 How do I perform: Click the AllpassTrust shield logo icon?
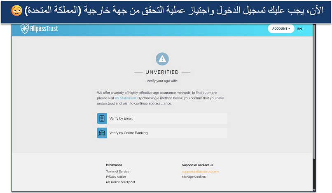click(25, 29)
